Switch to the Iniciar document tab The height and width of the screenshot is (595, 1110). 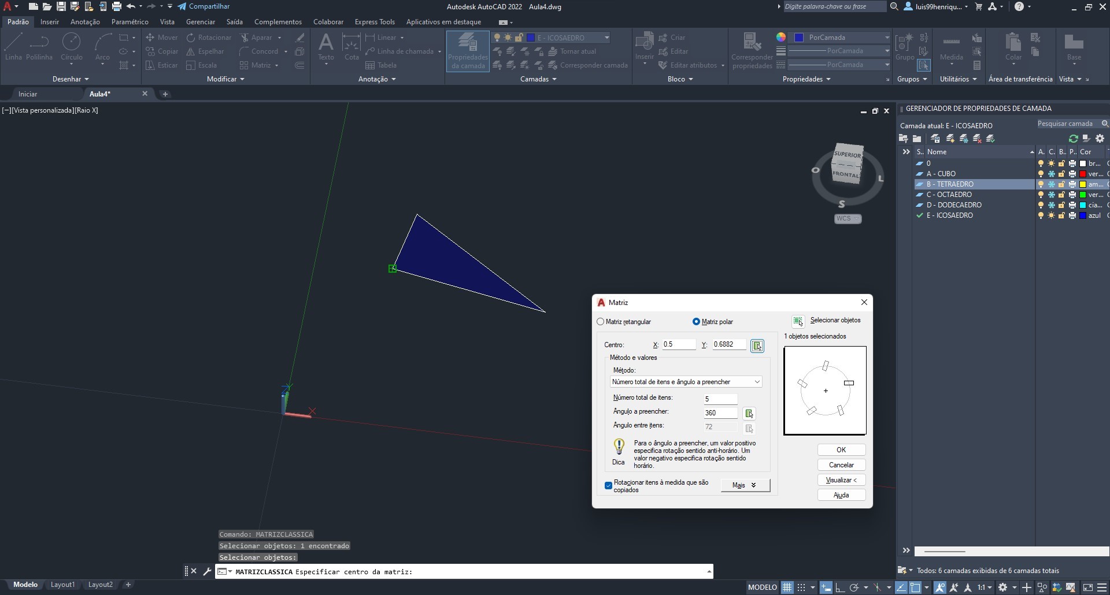click(x=27, y=94)
